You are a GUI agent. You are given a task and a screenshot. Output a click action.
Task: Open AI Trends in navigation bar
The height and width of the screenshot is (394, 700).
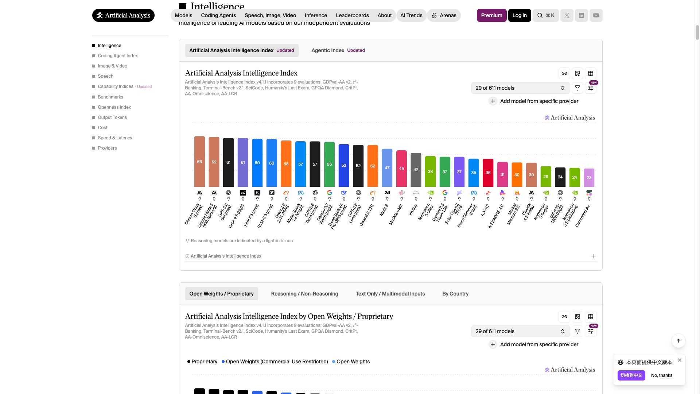(411, 15)
